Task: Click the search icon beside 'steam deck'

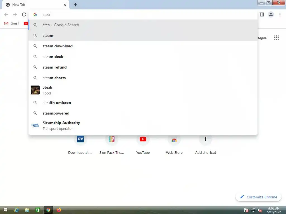Action: [35, 57]
